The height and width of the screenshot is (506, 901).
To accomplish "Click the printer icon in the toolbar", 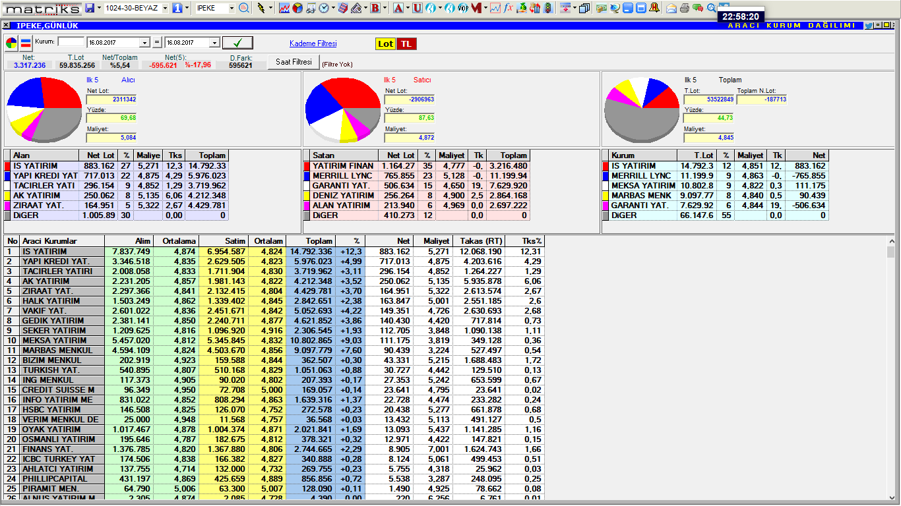I will (684, 8).
